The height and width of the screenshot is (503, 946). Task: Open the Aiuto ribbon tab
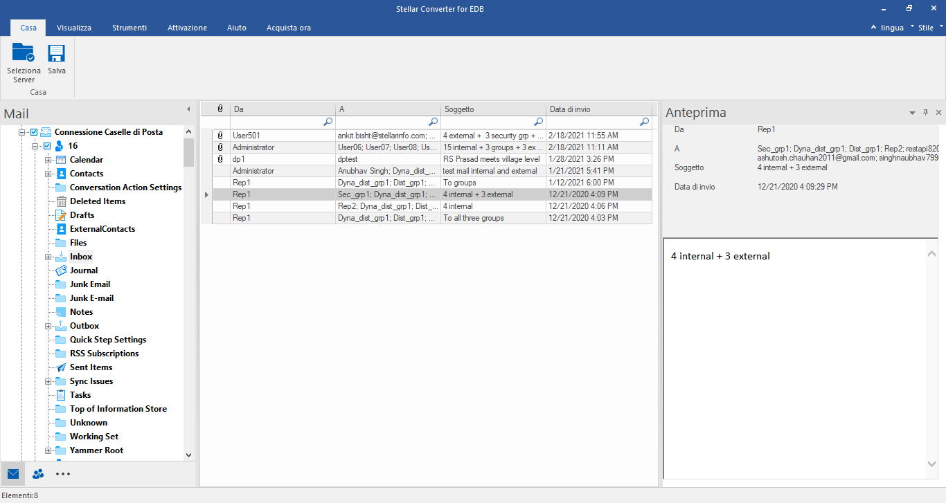point(237,28)
